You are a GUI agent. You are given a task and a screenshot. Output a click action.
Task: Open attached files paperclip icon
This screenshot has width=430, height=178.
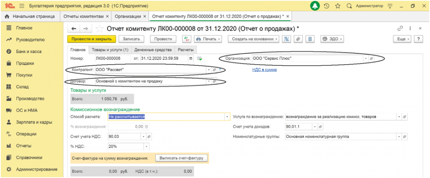coord(299,39)
